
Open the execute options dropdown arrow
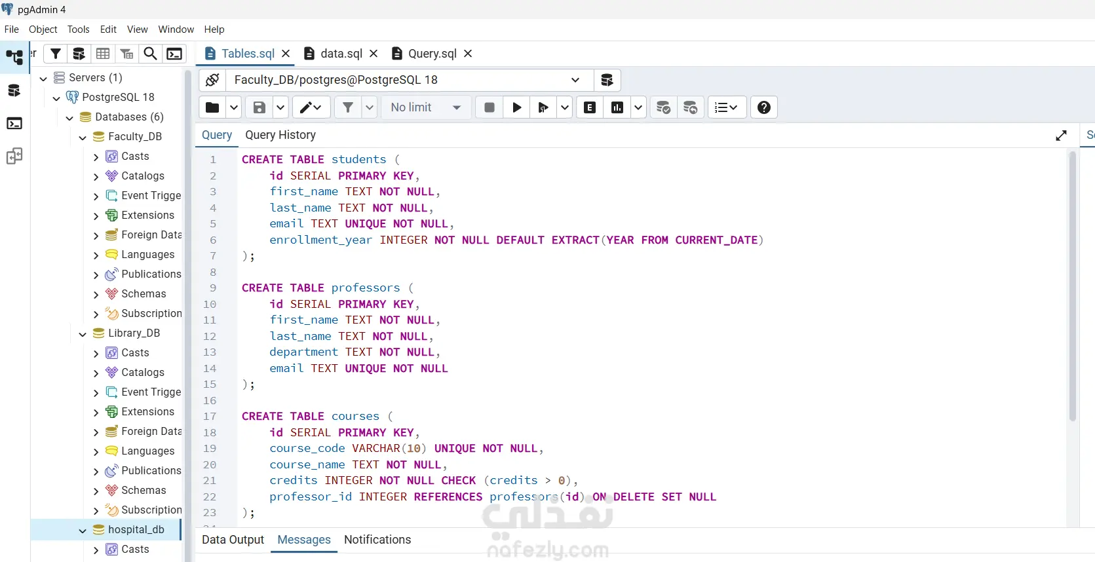(565, 107)
